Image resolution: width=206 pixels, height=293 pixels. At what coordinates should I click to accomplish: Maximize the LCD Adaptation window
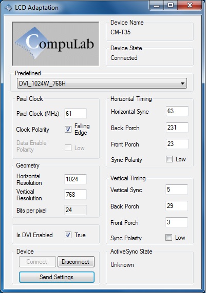[x=171, y=6]
